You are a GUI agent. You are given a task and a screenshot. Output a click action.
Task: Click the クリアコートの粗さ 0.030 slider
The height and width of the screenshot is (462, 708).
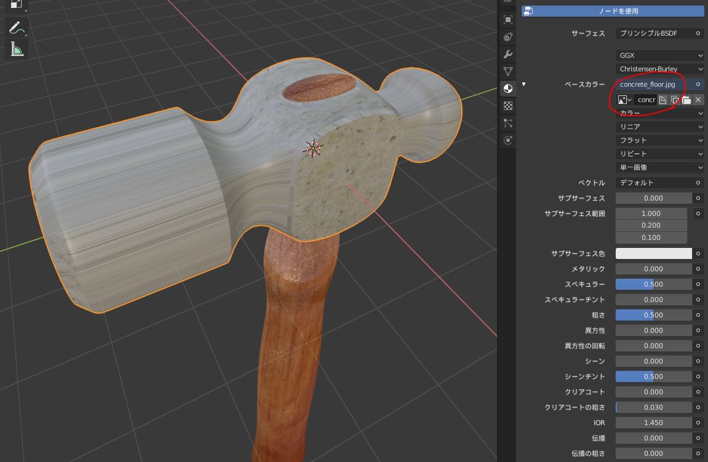pos(653,407)
